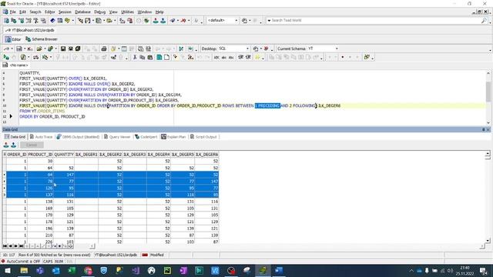Open Chrome from the taskbar

pos(88,270)
